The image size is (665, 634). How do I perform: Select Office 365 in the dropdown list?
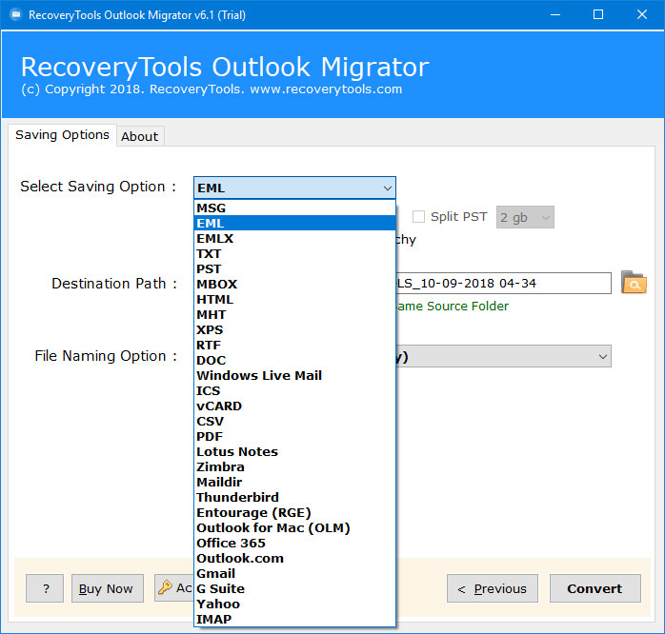coord(231,543)
